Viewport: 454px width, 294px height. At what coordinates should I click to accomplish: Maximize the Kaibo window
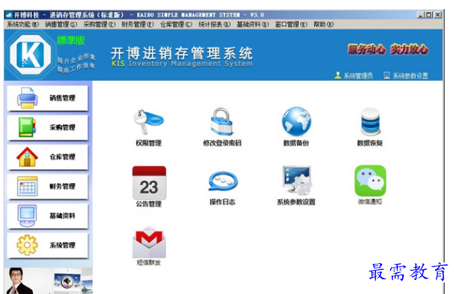click(x=429, y=15)
